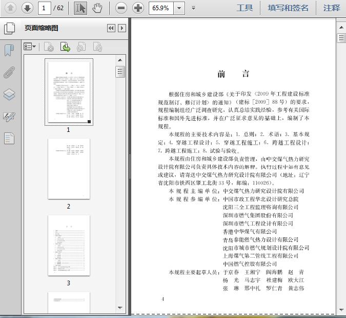This screenshot has width=346, height=318.
Task: Zoom out with the minus button
Action: (121, 8)
